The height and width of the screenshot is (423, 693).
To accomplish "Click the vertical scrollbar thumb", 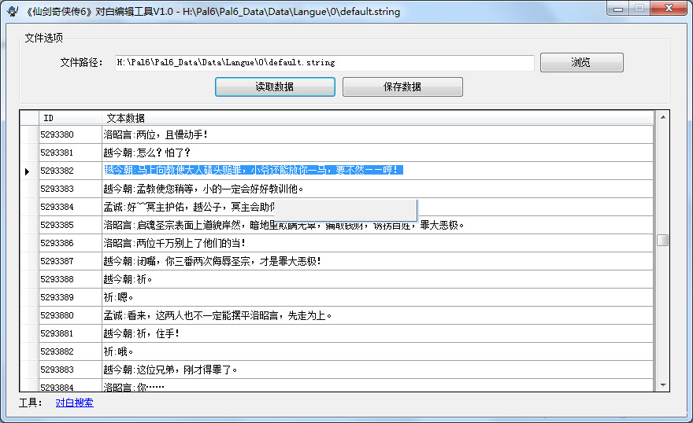I will [662, 240].
